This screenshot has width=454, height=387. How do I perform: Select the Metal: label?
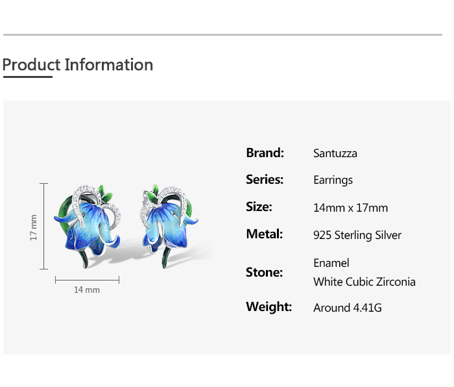264,234
